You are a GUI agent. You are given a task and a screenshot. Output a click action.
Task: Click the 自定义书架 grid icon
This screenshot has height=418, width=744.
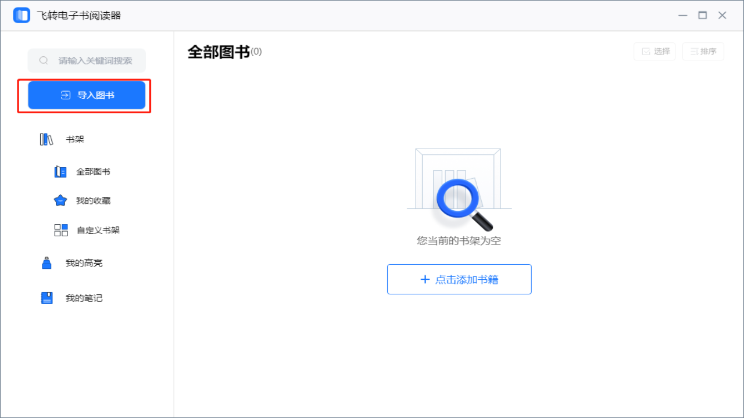(x=60, y=230)
